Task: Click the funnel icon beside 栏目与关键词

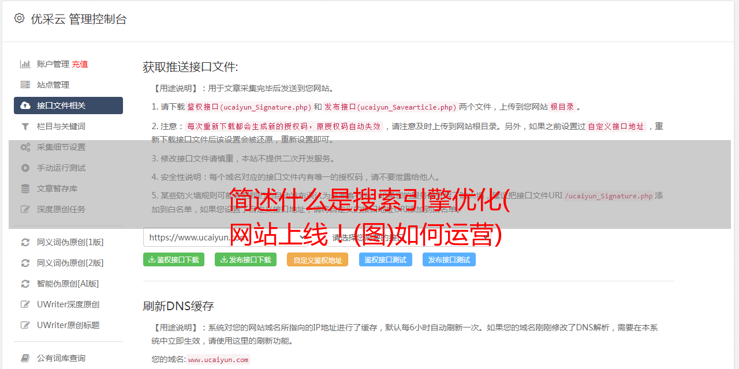Action: click(x=25, y=126)
